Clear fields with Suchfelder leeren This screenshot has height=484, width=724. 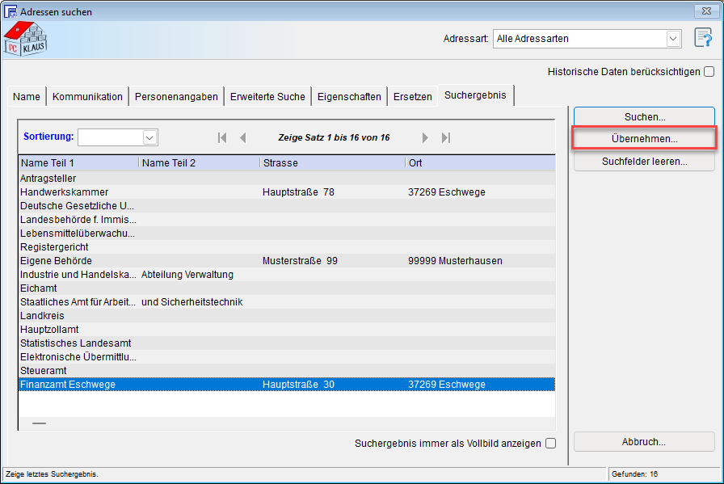pos(644,161)
